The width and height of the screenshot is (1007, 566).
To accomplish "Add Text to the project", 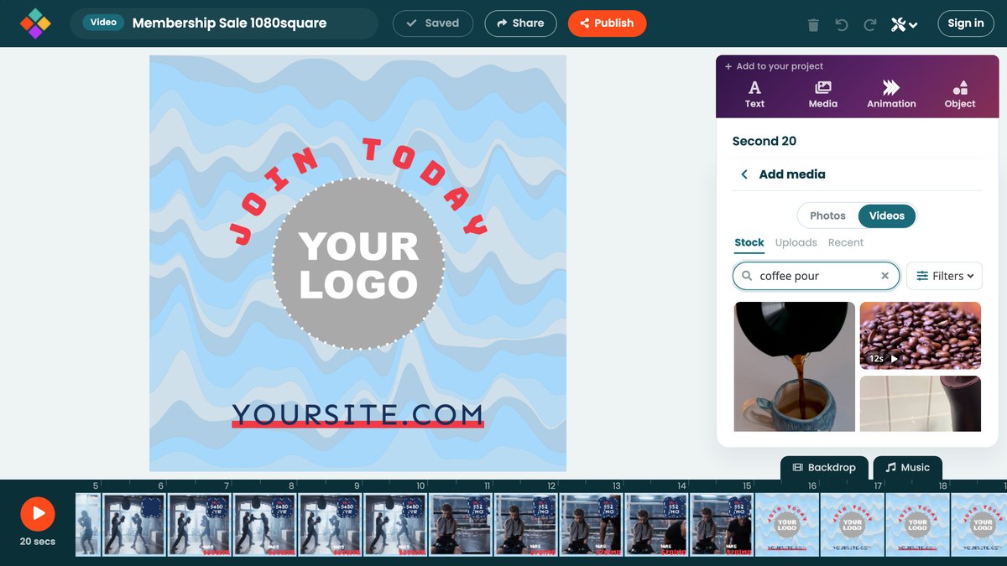I will (x=754, y=94).
